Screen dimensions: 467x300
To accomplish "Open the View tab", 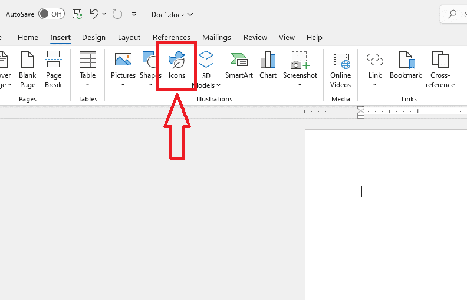I will 287,38.
